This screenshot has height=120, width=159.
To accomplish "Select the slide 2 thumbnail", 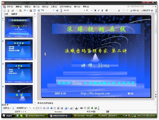I will (x=19, y=50).
